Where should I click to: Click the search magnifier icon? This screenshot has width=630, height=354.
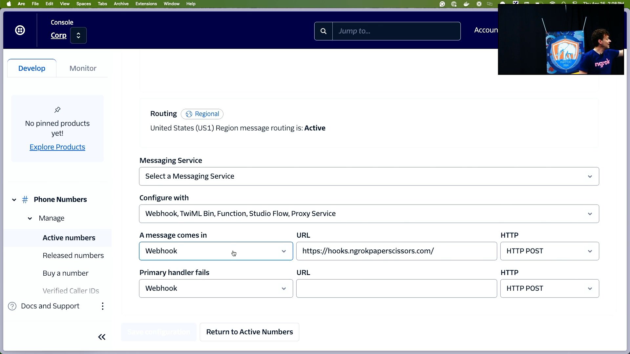(x=324, y=31)
